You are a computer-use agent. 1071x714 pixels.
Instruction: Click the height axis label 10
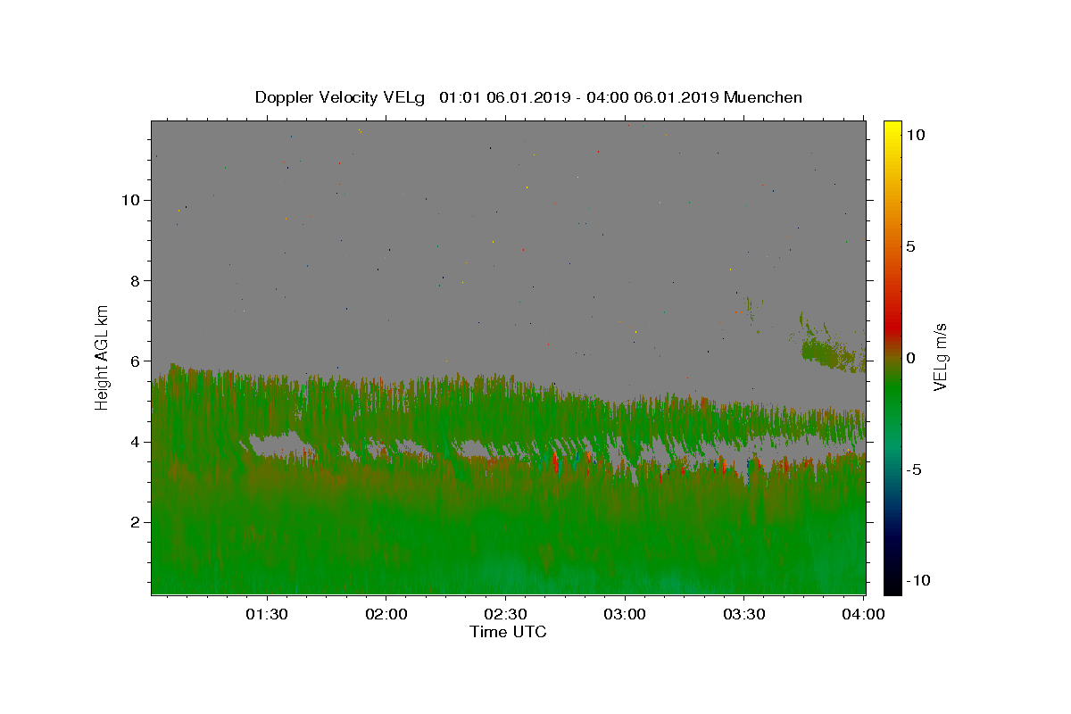[130, 200]
